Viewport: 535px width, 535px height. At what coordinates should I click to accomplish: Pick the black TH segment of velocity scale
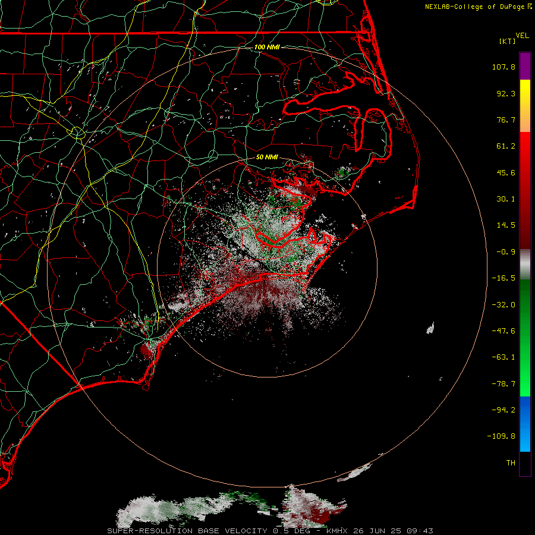pos(525,464)
